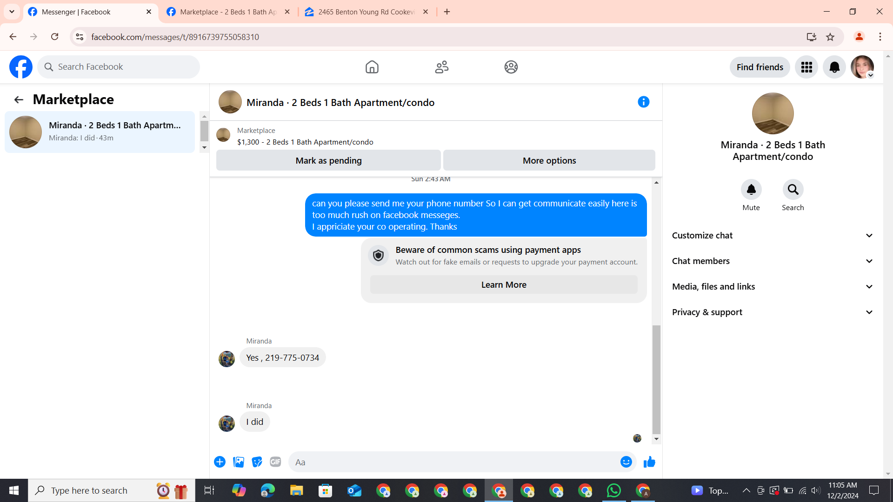Close the Marketplace browser tab
893x502 pixels.
pos(287,12)
